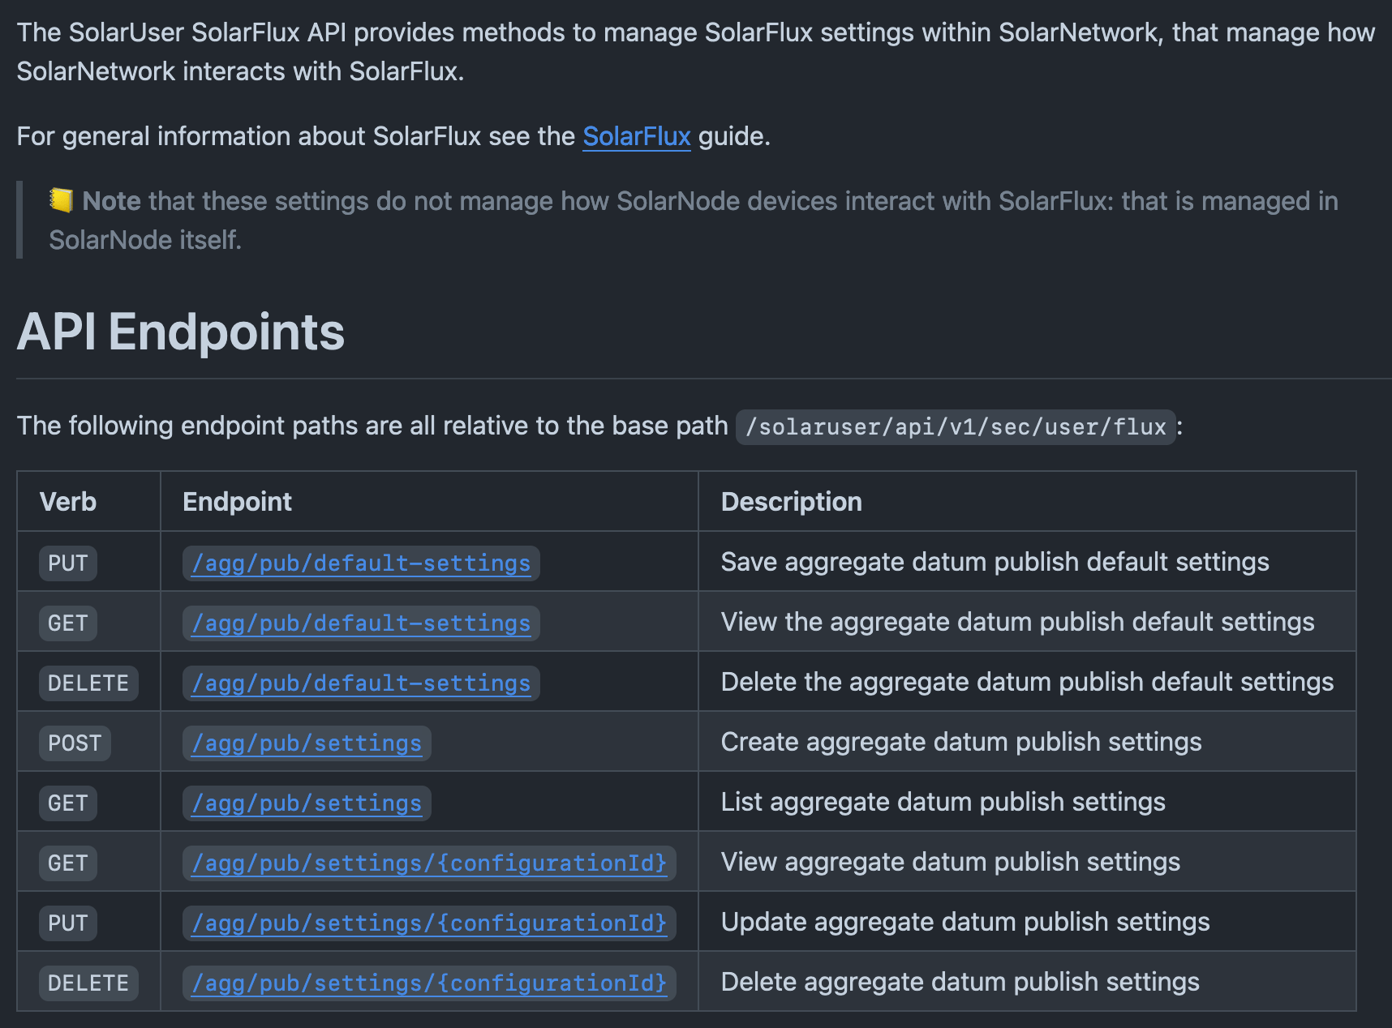This screenshot has height=1028, width=1392.
Task: Open DELETE /agg/pub/settings/{configurationId} link
Action: (429, 983)
